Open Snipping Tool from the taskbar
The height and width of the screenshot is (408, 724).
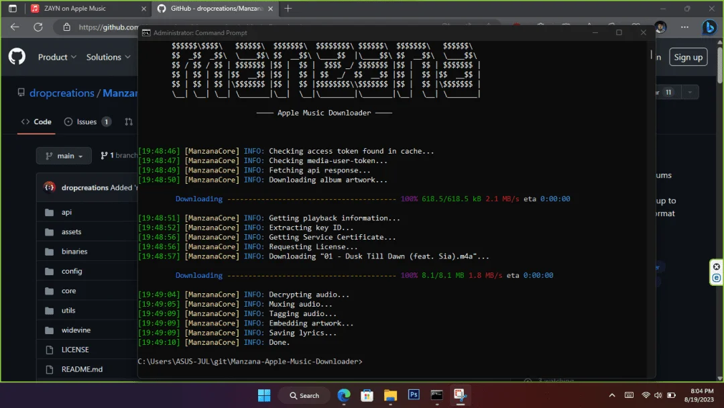pyautogui.click(x=460, y=395)
